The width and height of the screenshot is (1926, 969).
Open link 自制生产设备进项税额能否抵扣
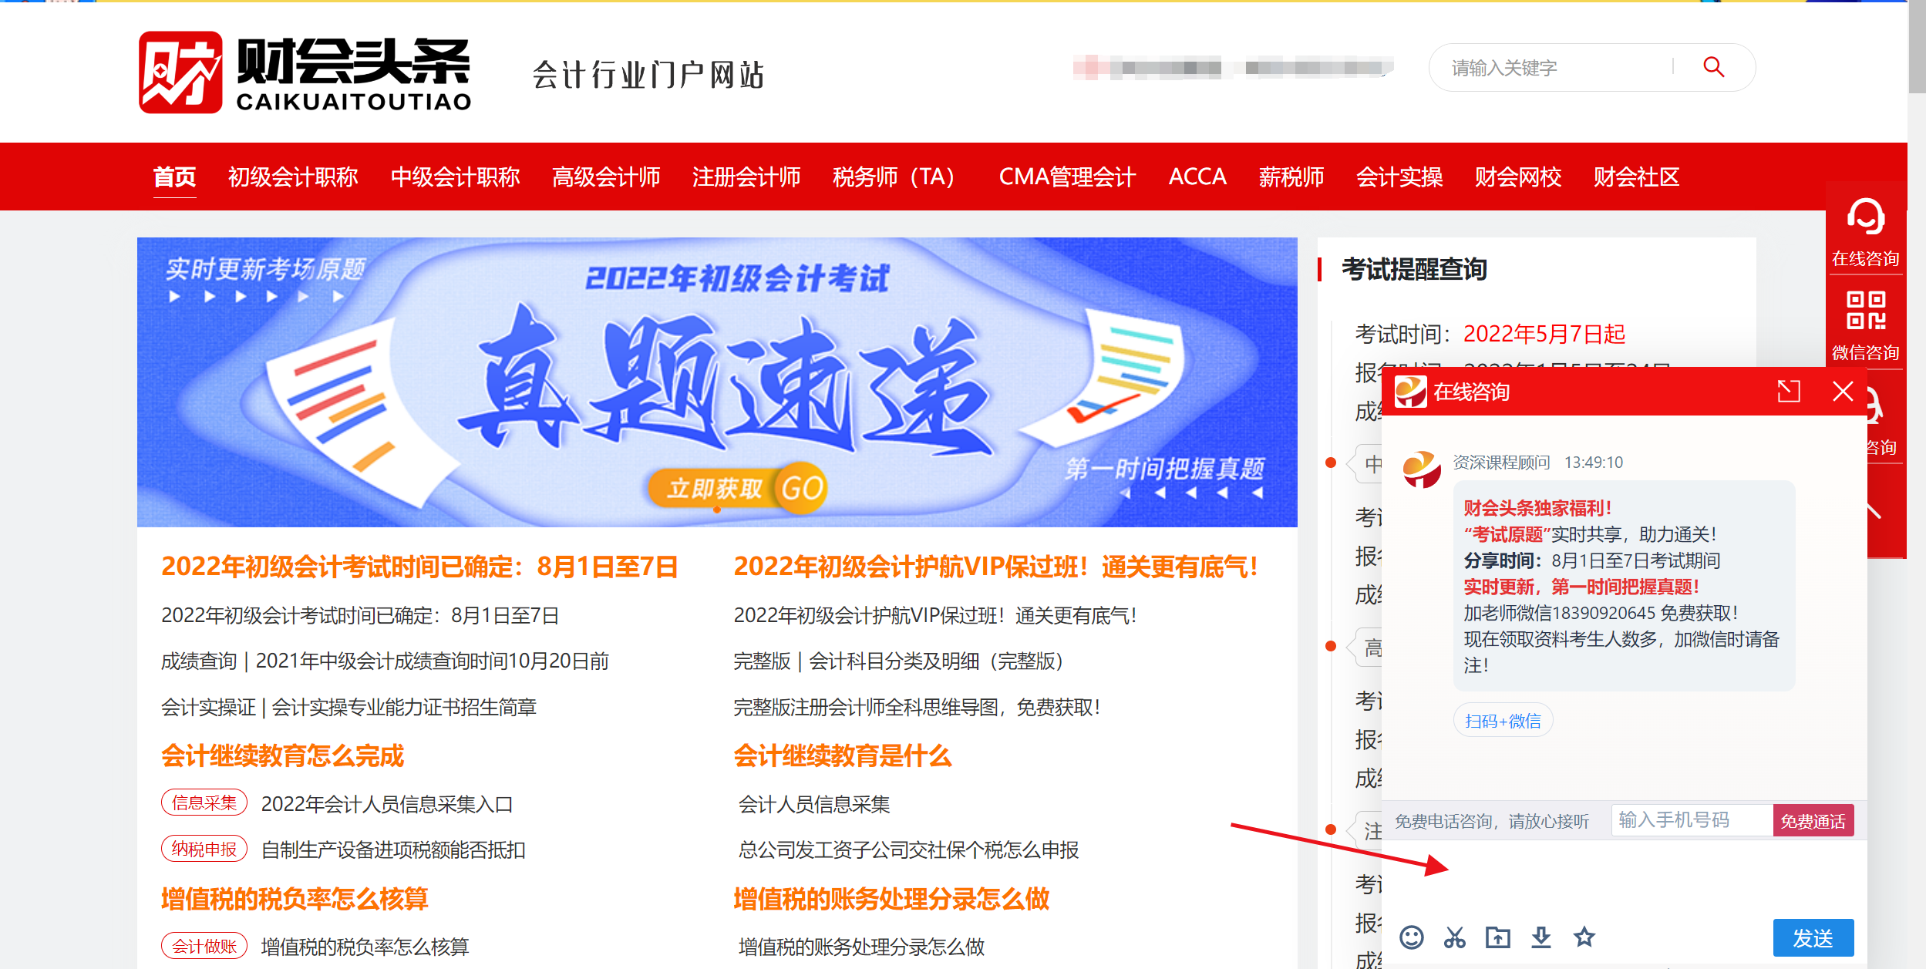pos(393,850)
